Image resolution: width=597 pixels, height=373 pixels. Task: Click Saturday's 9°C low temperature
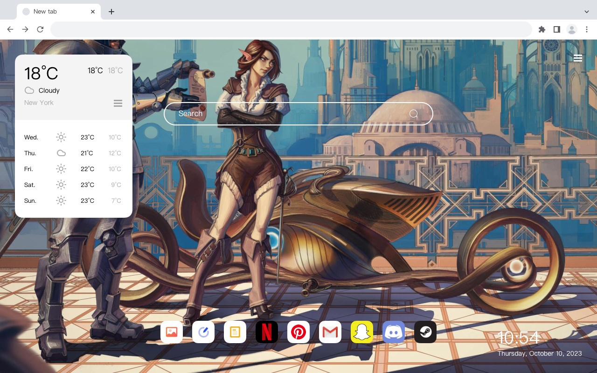pos(116,185)
